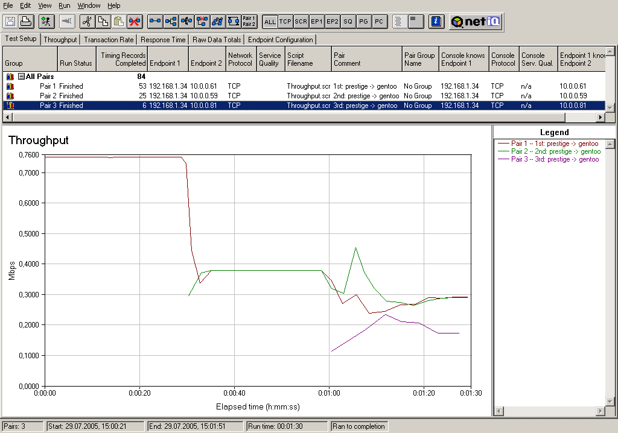The width and height of the screenshot is (618, 433).
Task: Click the Save toolbar icon
Action: (x=10, y=21)
